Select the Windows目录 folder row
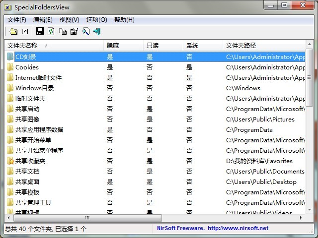Image resolution: width=318 pixels, height=238 pixels. tap(34, 88)
